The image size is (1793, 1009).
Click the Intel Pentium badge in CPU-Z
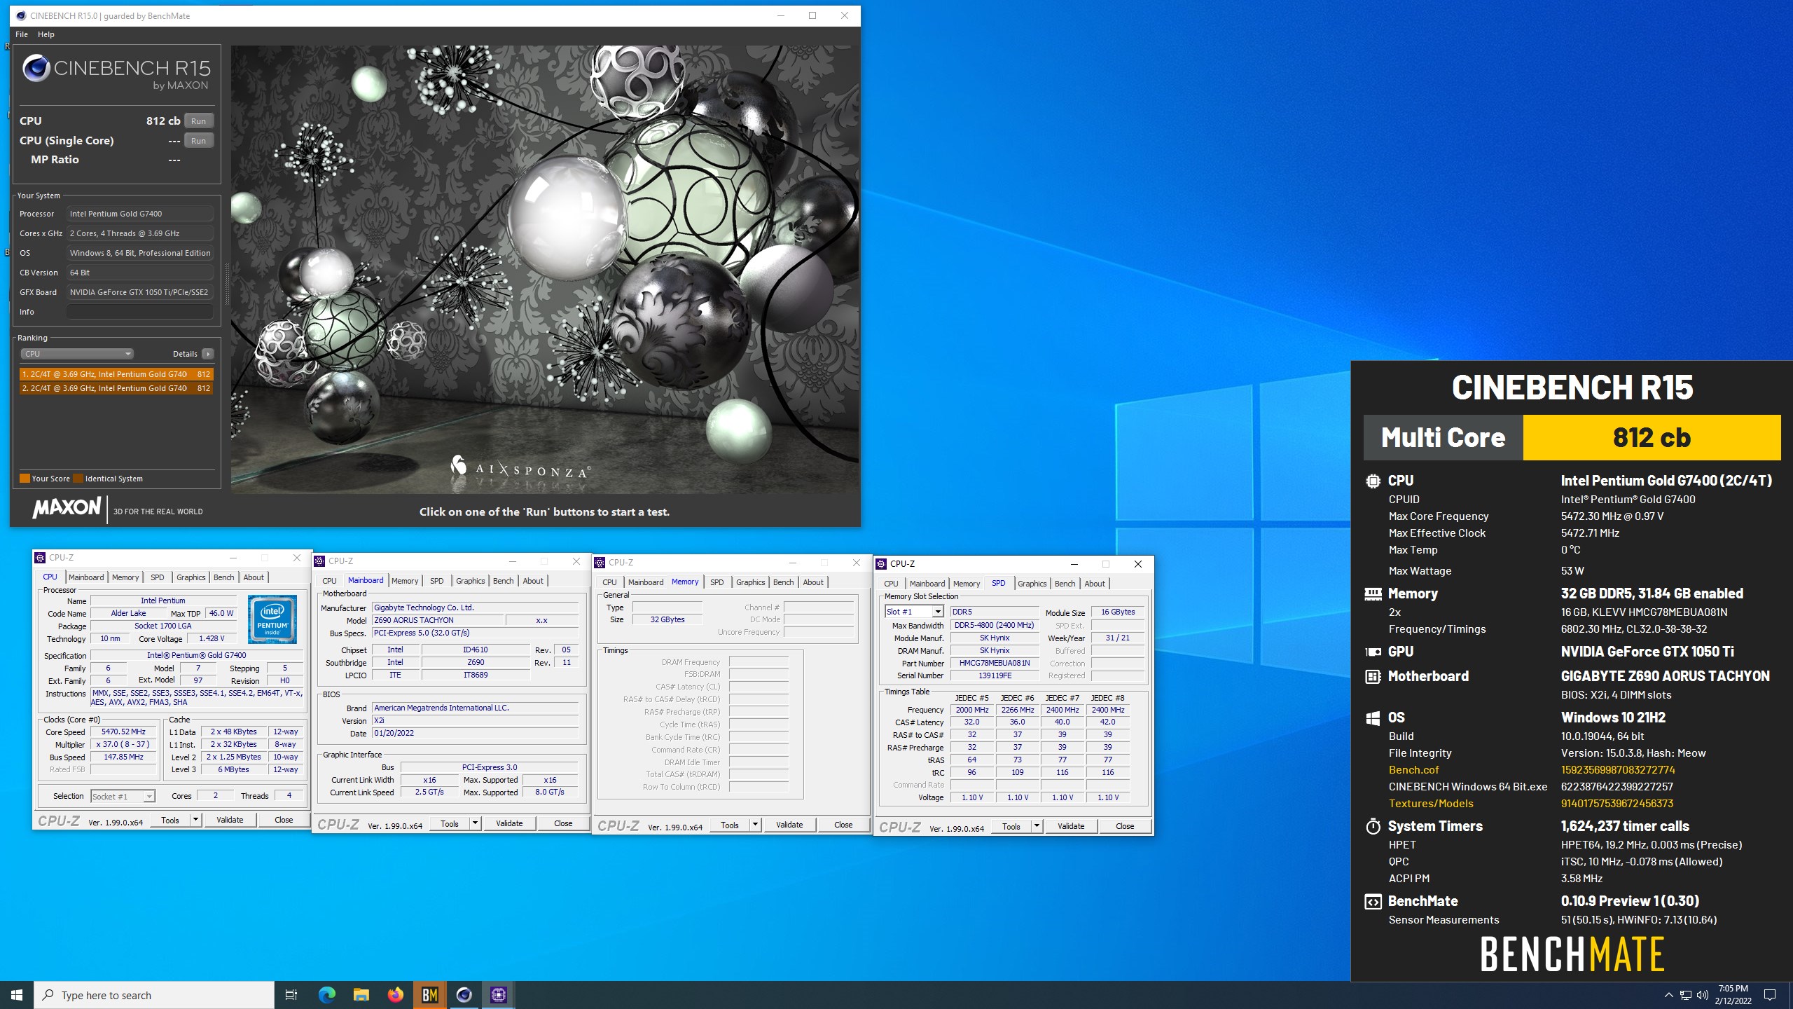[272, 619]
